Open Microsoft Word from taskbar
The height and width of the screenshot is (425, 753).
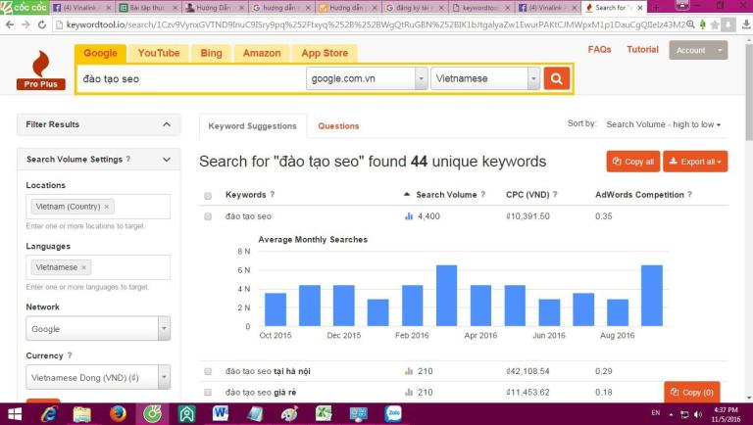pos(221,414)
